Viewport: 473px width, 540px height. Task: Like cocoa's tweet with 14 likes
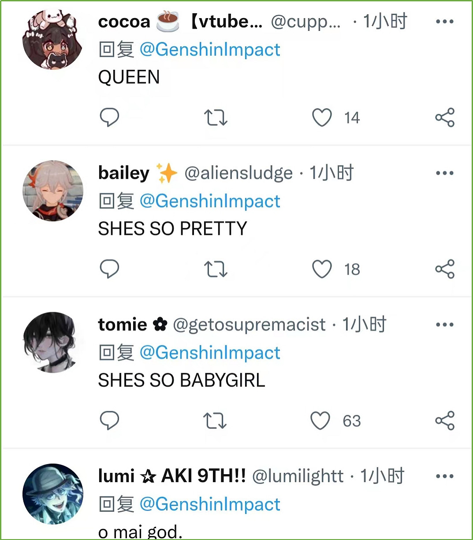322,118
